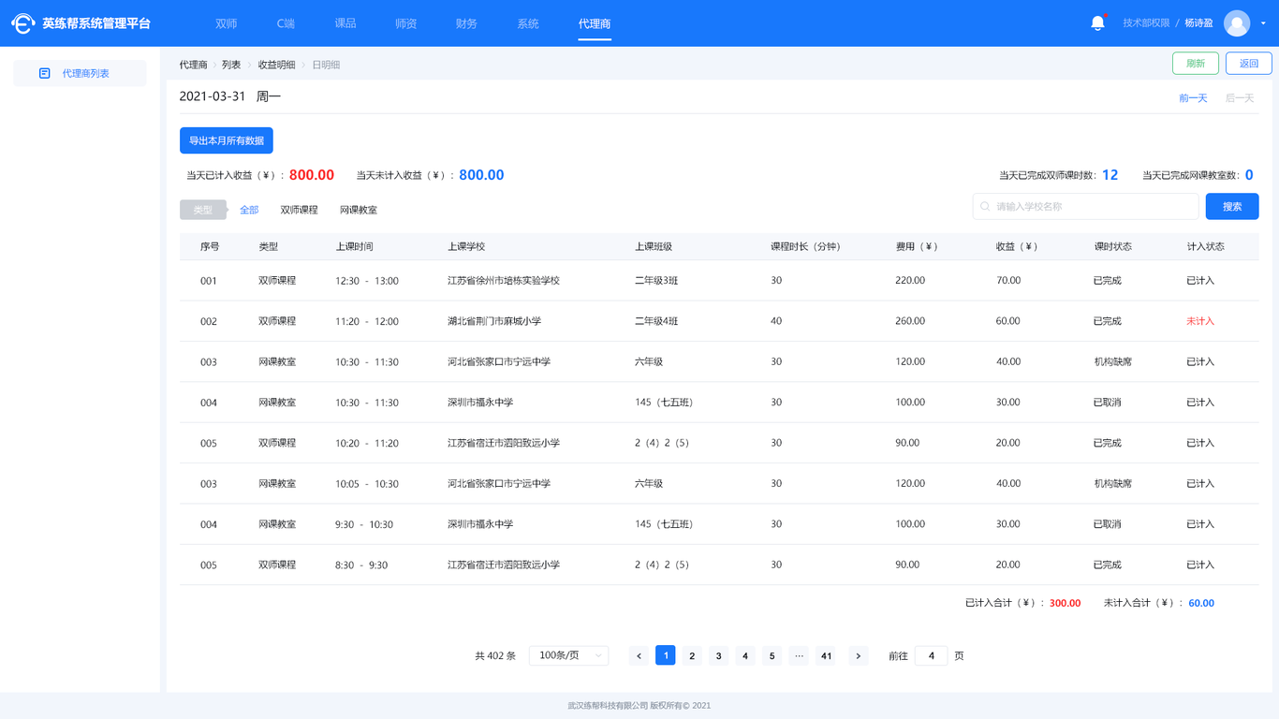
Task: Open the 系统 top menu
Action: tap(528, 23)
